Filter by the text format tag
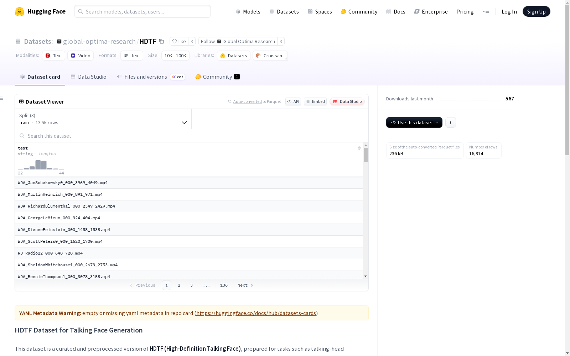This screenshot has height=356, width=570. pos(132,56)
